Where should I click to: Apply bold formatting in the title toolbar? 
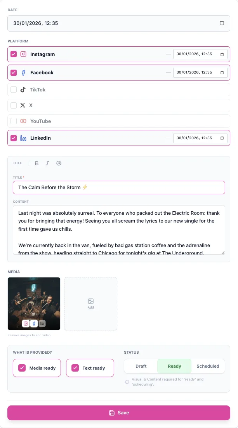tap(36, 163)
